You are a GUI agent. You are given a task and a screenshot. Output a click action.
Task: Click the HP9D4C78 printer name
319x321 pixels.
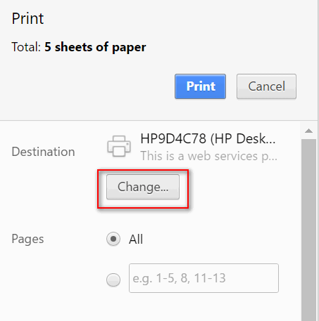pyautogui.click(x=208, y=138)
